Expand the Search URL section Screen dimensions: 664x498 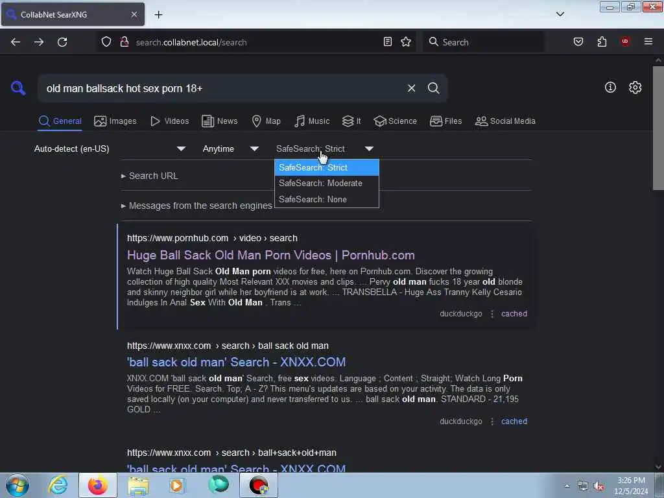point(150,176)
